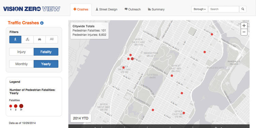The image size is (256, 128).
Task: Switch the time view to Monthly
Action: click(22, 64)
